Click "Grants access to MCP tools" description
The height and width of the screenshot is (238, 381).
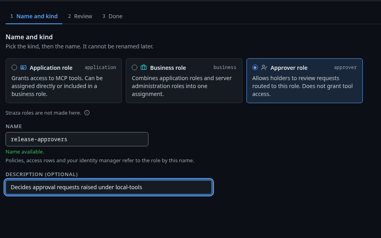(x=57, y=86)
